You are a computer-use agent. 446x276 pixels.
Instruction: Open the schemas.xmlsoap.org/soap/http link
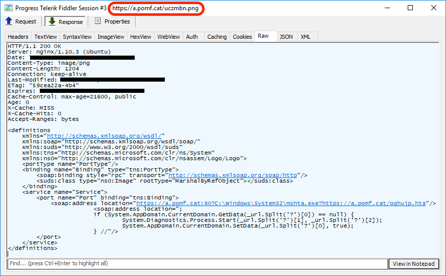233,175
